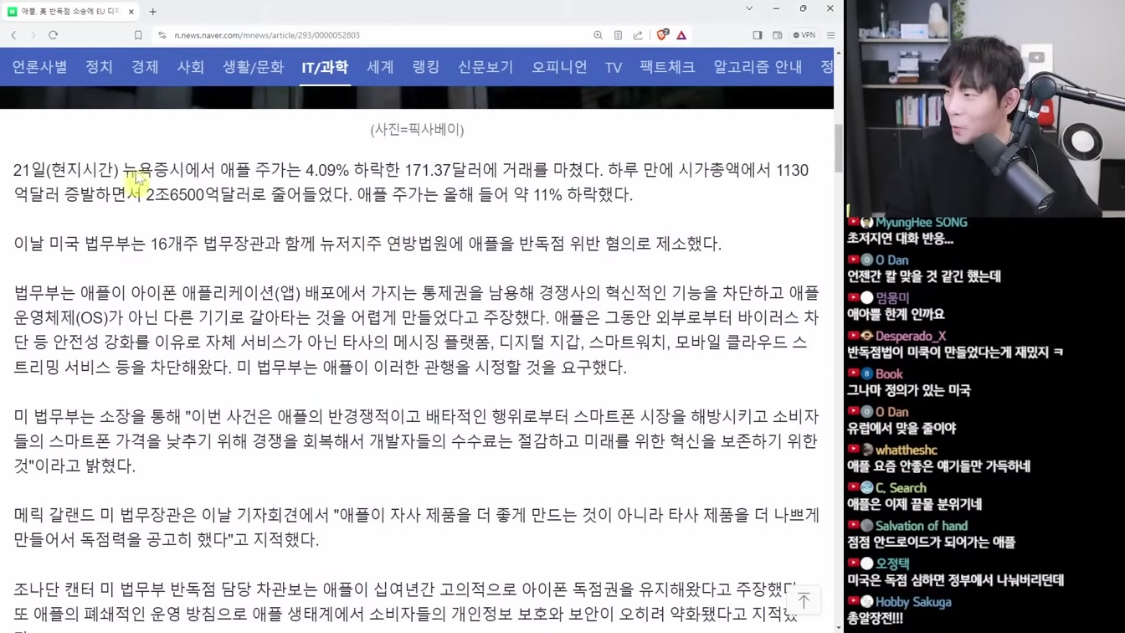The height and width of the screenshot is (633, 1125).
Task: Click chat user Hobby Sakuga
Action: (x=913, y=602)
